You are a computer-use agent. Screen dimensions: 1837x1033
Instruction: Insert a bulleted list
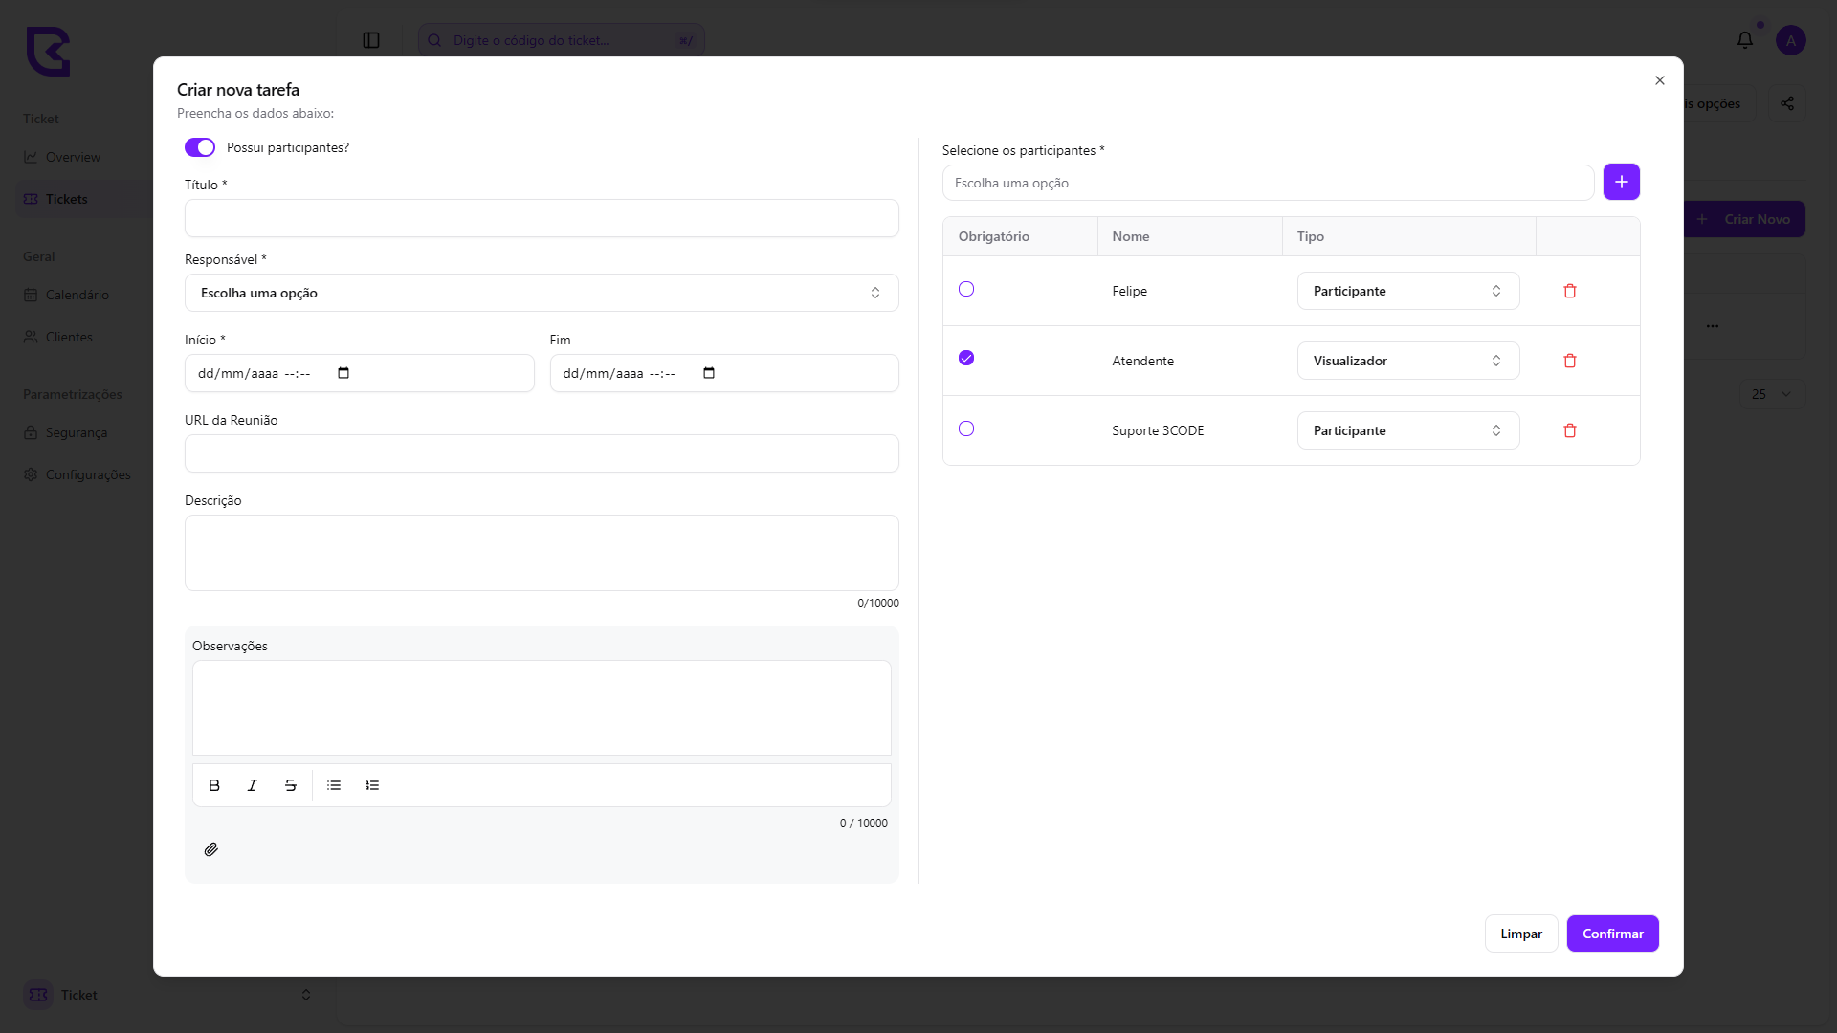[x=334, y=785]
